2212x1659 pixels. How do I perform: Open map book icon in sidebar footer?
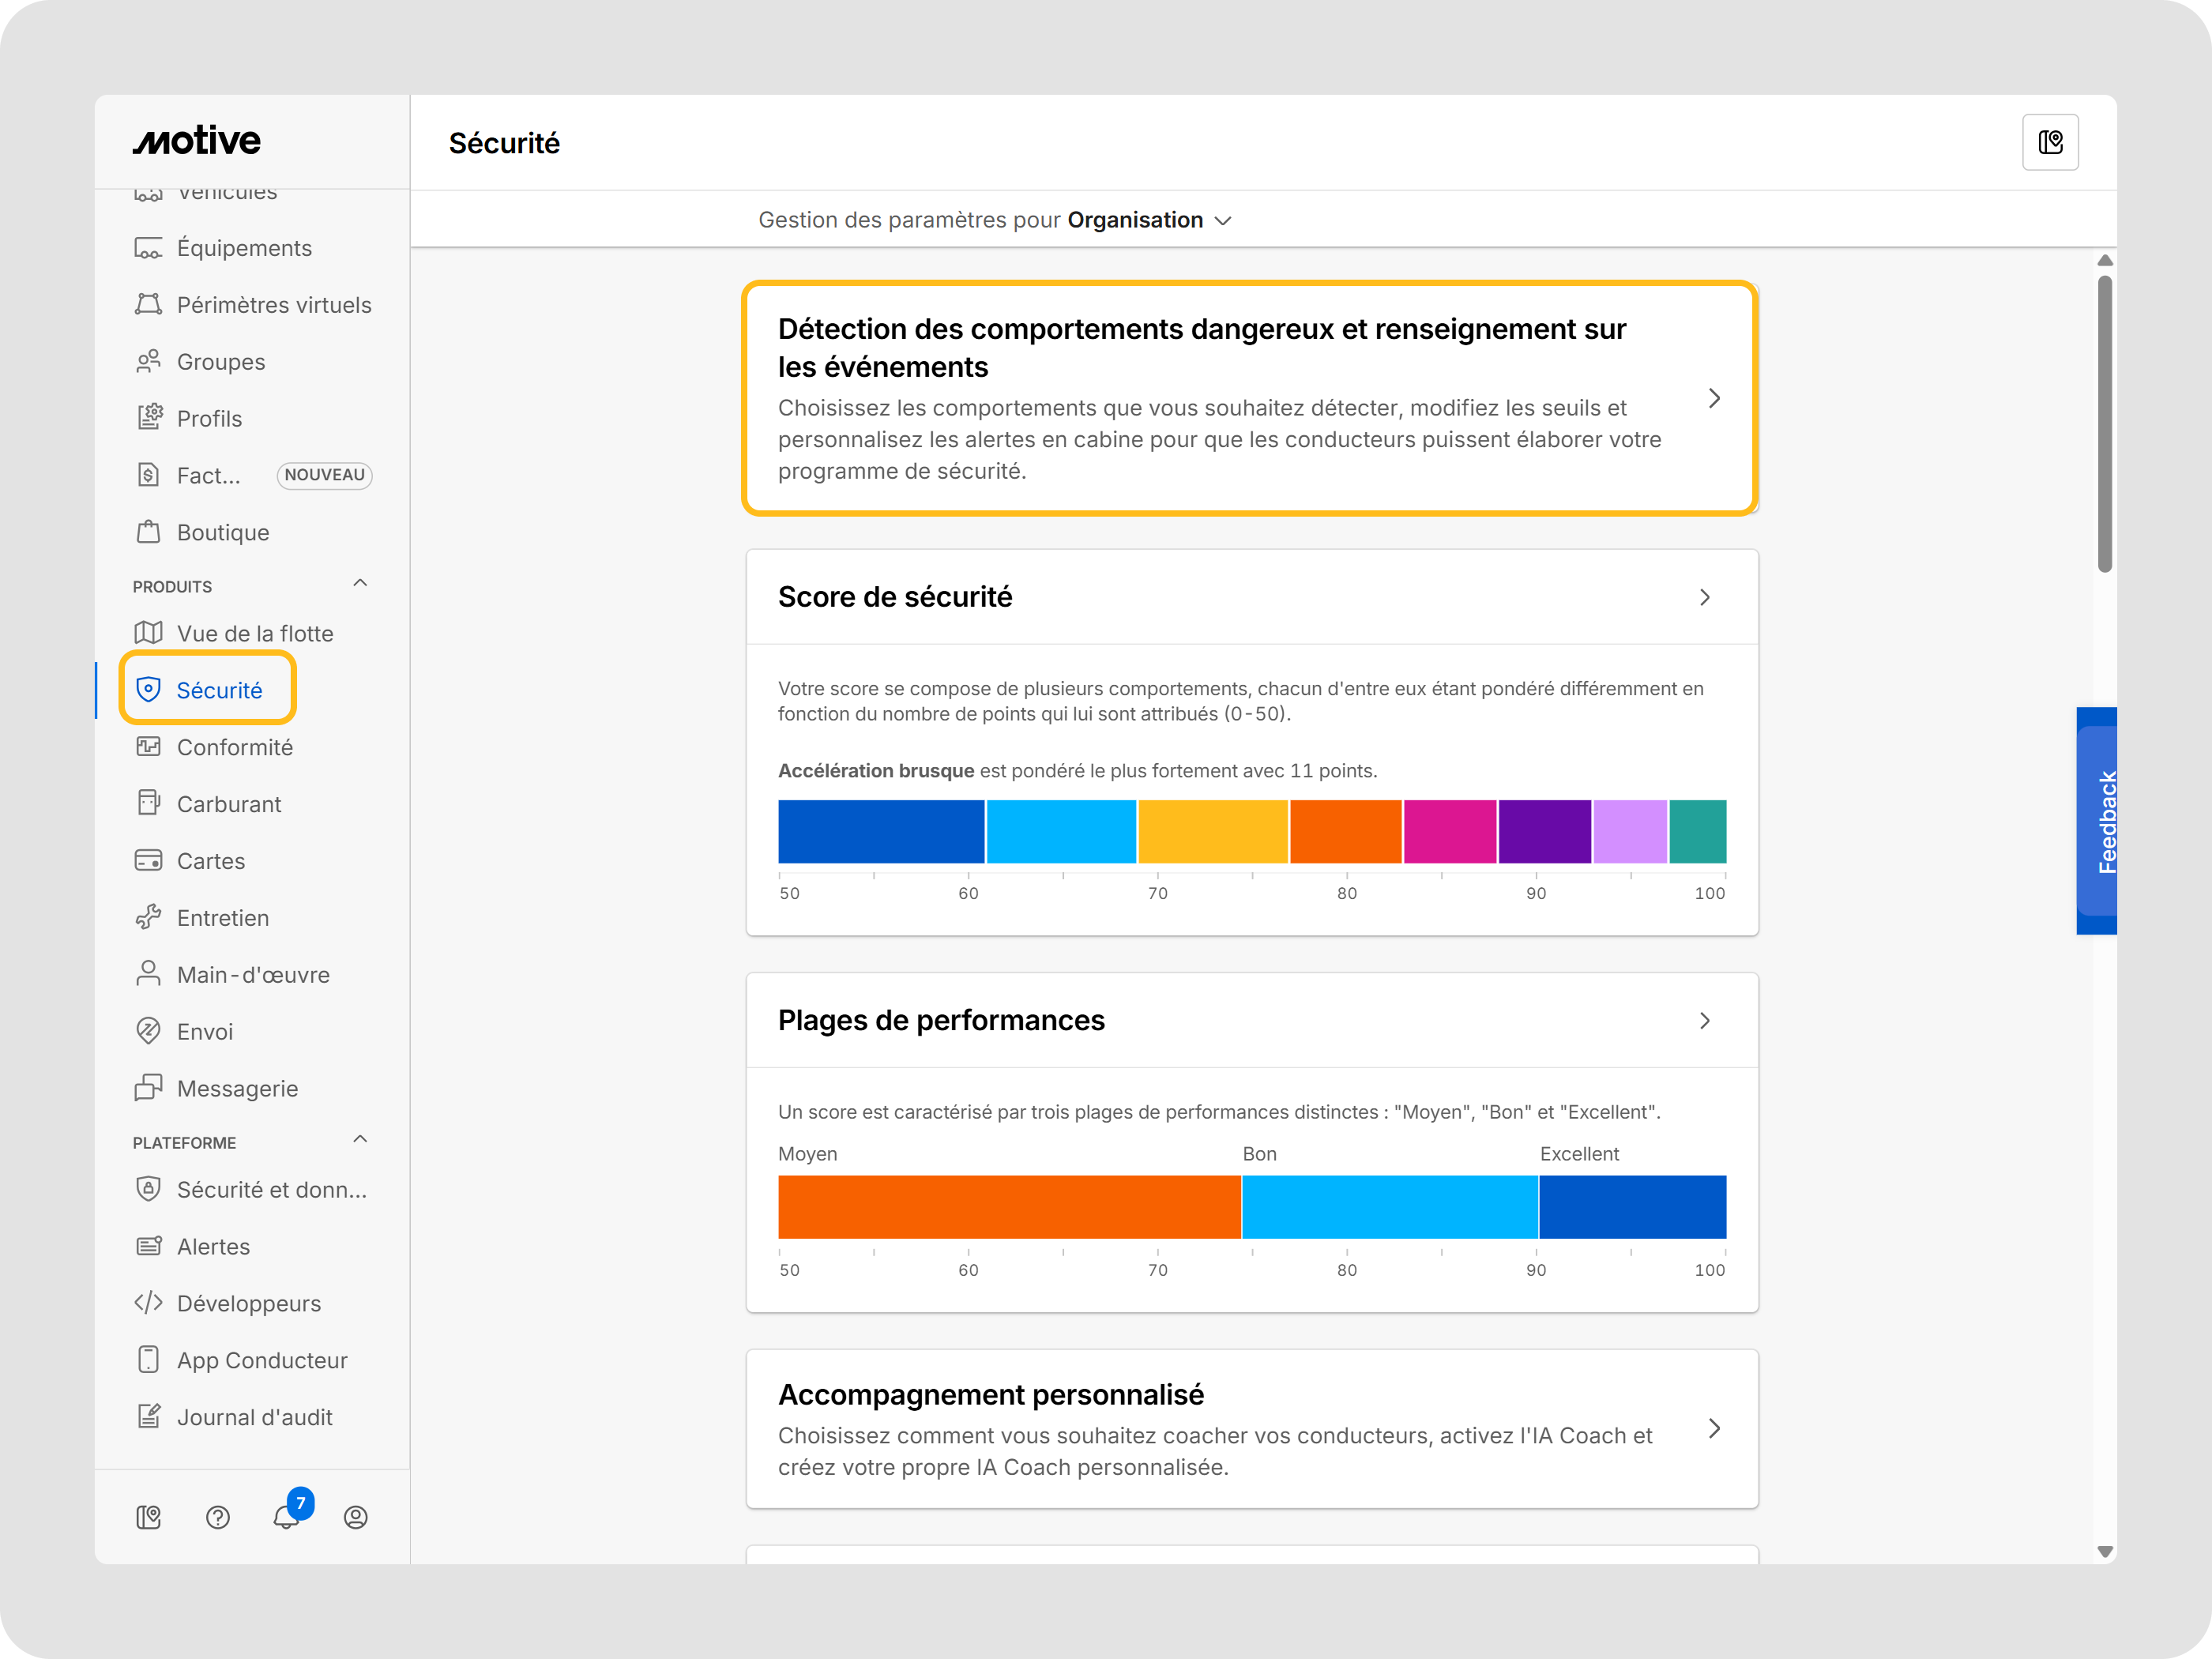pyautogui.click(x=149, y=1517)
